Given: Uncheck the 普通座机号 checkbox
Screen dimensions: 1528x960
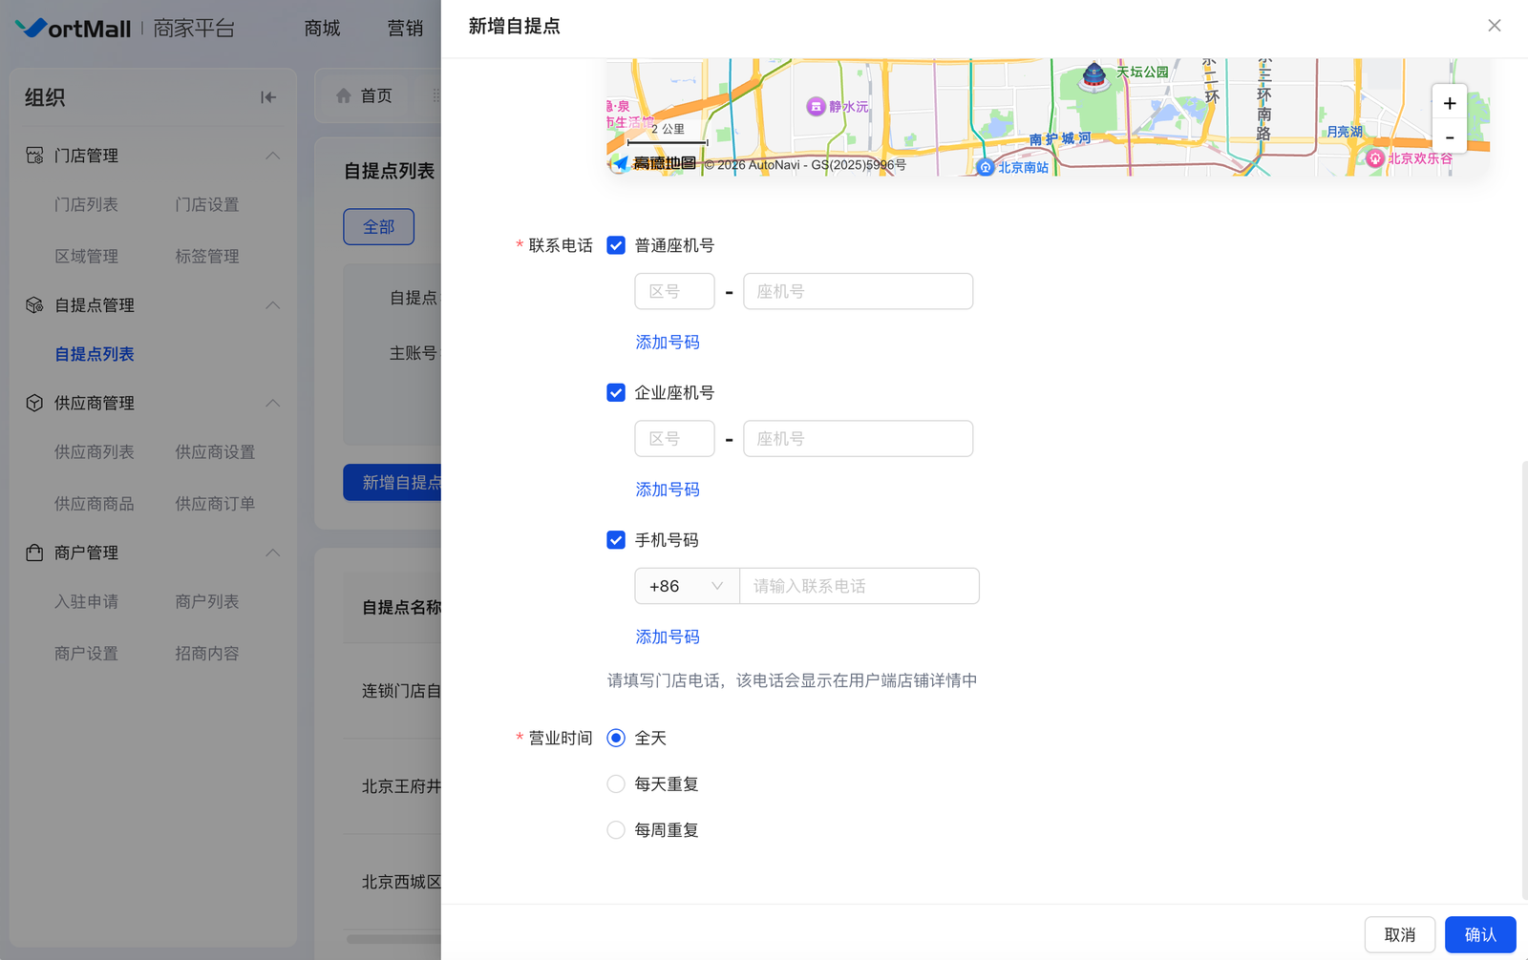Looking at the screenshot, I should (616, 245).
